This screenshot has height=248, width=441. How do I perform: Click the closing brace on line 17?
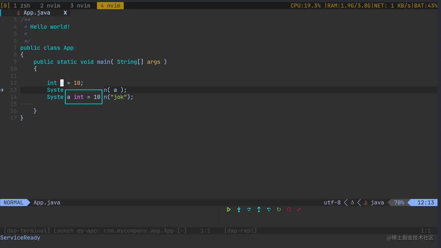[x=22, y=118]
